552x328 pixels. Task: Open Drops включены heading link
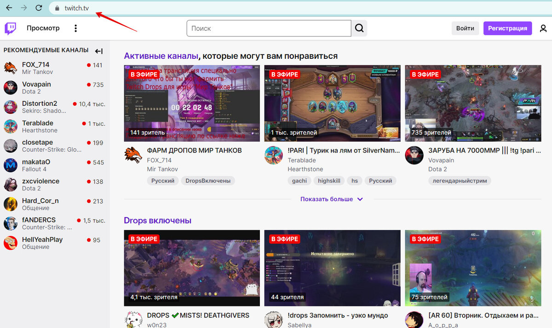point(157,221)
